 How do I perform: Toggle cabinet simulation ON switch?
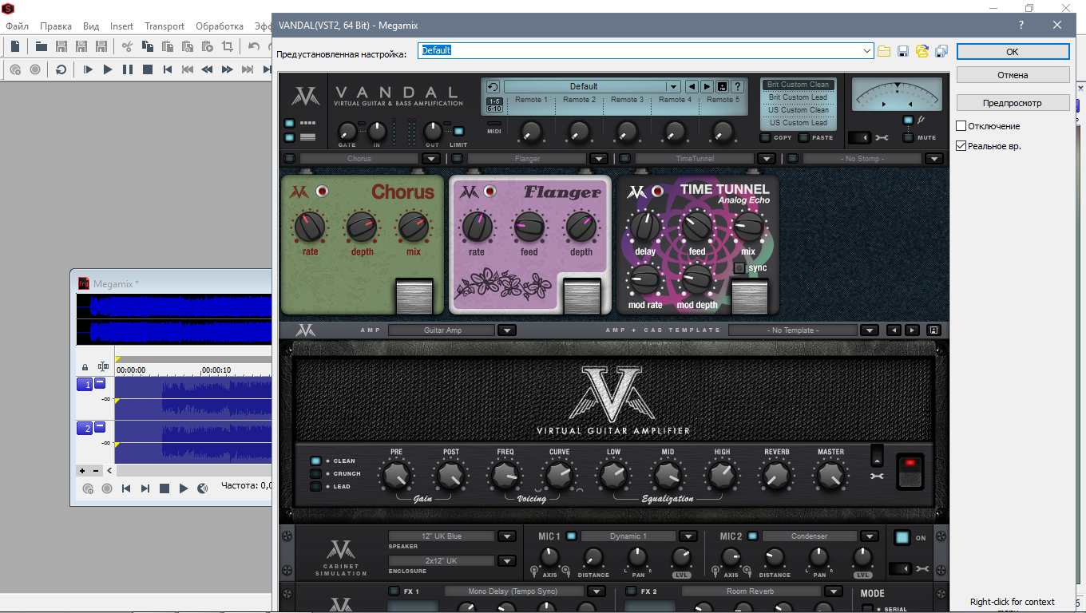pyautogui.click(x=902, y=537)
